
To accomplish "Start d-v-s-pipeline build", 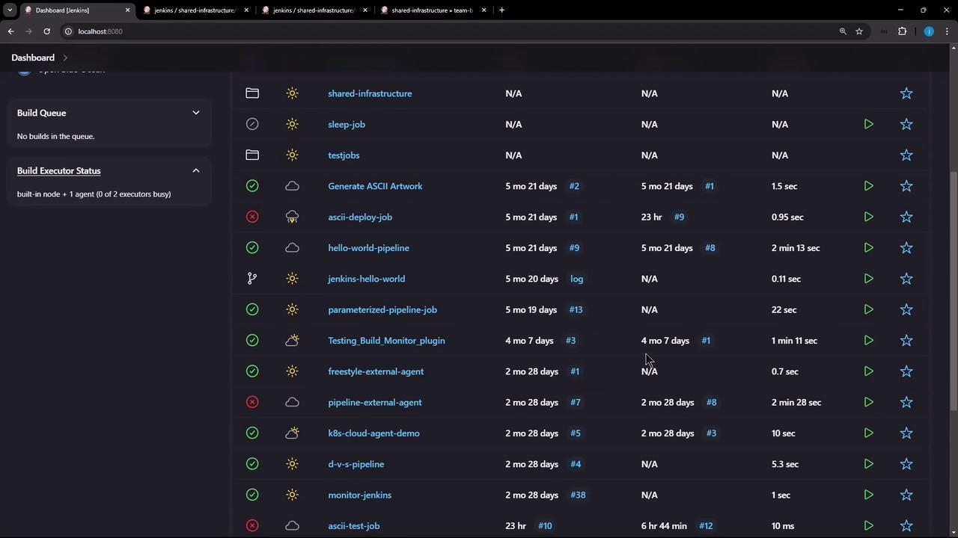I will tap(868, 464).
